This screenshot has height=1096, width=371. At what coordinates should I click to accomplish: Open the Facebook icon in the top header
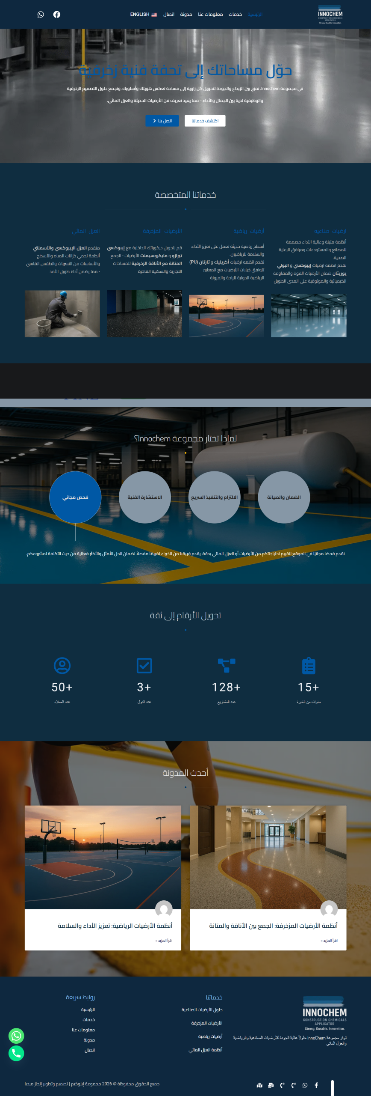click(56, 15)
